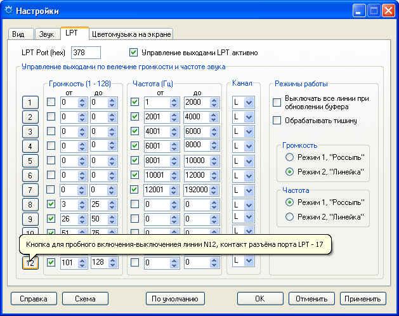Select frequency 'Режим 2, Линейка' radio button
Image resolution: width=399 pixels, height=316 pixels.
(x=289, y=217)
